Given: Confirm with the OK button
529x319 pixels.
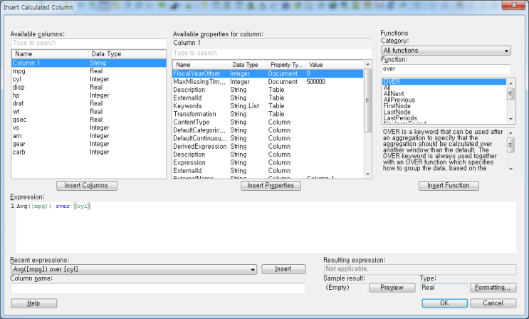Looking at the screenshot, I should [444, 303].
